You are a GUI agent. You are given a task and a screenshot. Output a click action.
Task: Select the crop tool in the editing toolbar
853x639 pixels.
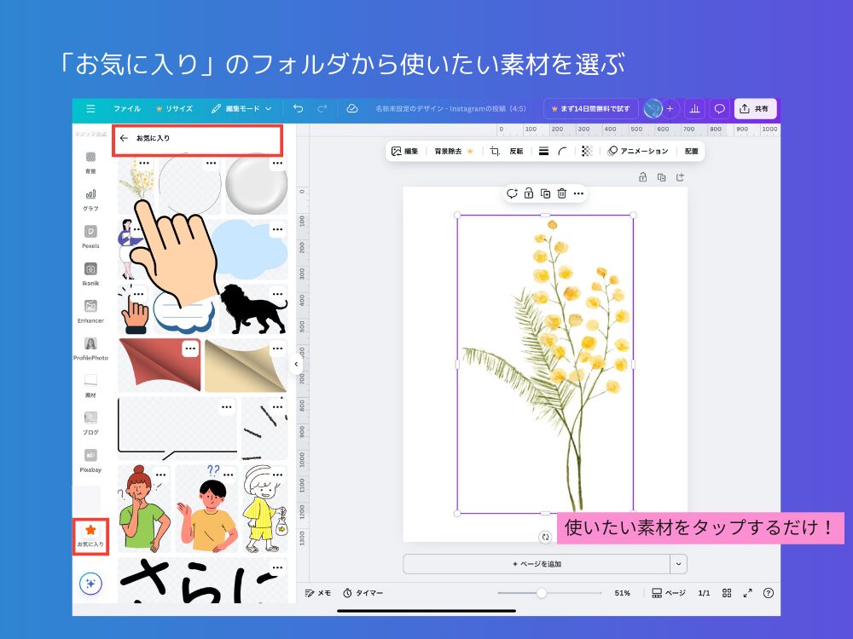pyautogui.click(x=493, y=151)
